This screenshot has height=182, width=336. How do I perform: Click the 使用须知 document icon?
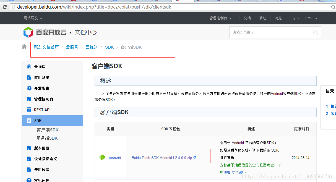coord(29,170)
